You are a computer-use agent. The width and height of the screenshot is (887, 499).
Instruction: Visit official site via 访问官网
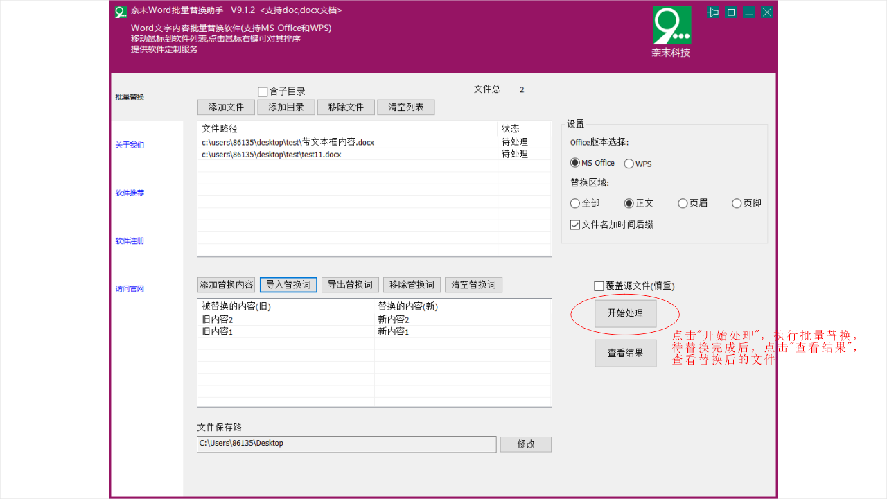(129, 288)
